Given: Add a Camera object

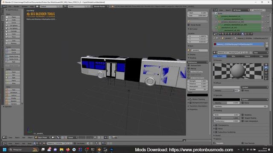Looking at the screenshot, I should point(13,104).
